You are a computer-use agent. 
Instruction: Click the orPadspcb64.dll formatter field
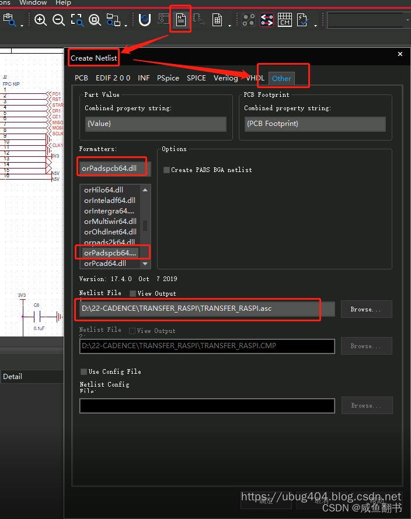pos(114,169)
